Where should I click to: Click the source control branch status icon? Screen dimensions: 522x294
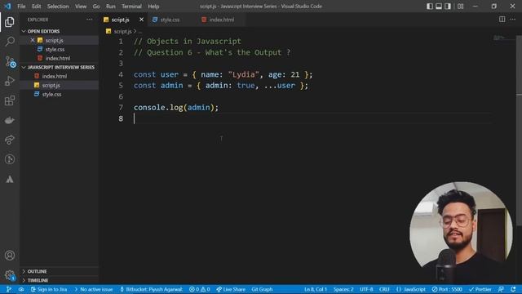(x=9, y=289)
